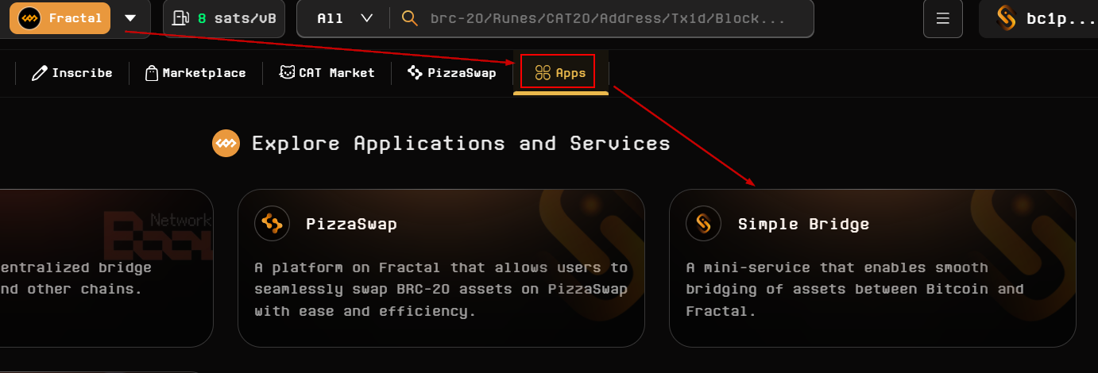Open the PizzaSwap card title
The height and width of the screenshot is (373, 1098).
pyautogui.click(x=351, y=225)
